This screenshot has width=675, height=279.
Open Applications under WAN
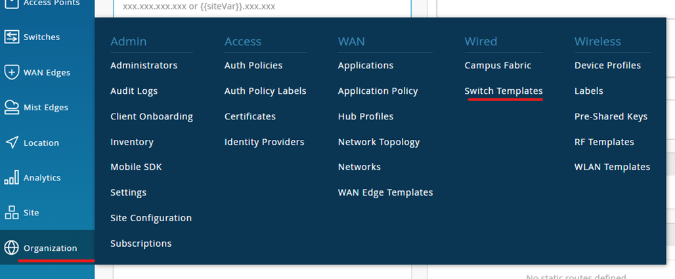[366, 66]
